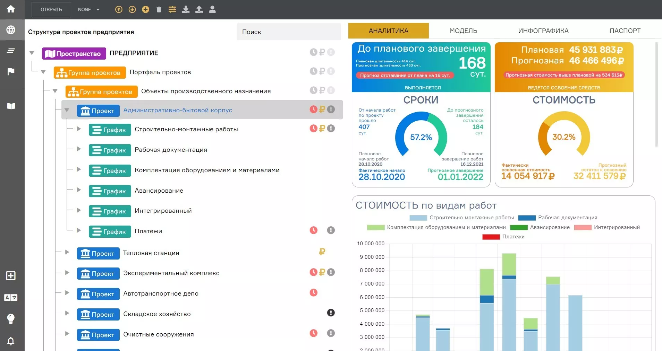Viewport: 662px width, 351px height.
Task: Open the NONE dropdown in the toolbar
Action: pos(88,10)
